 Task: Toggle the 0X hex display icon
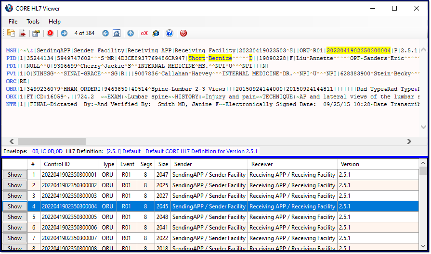tap(144, 34)
